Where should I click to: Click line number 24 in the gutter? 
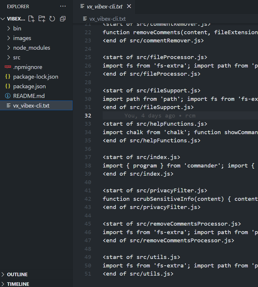coord(88,49)
